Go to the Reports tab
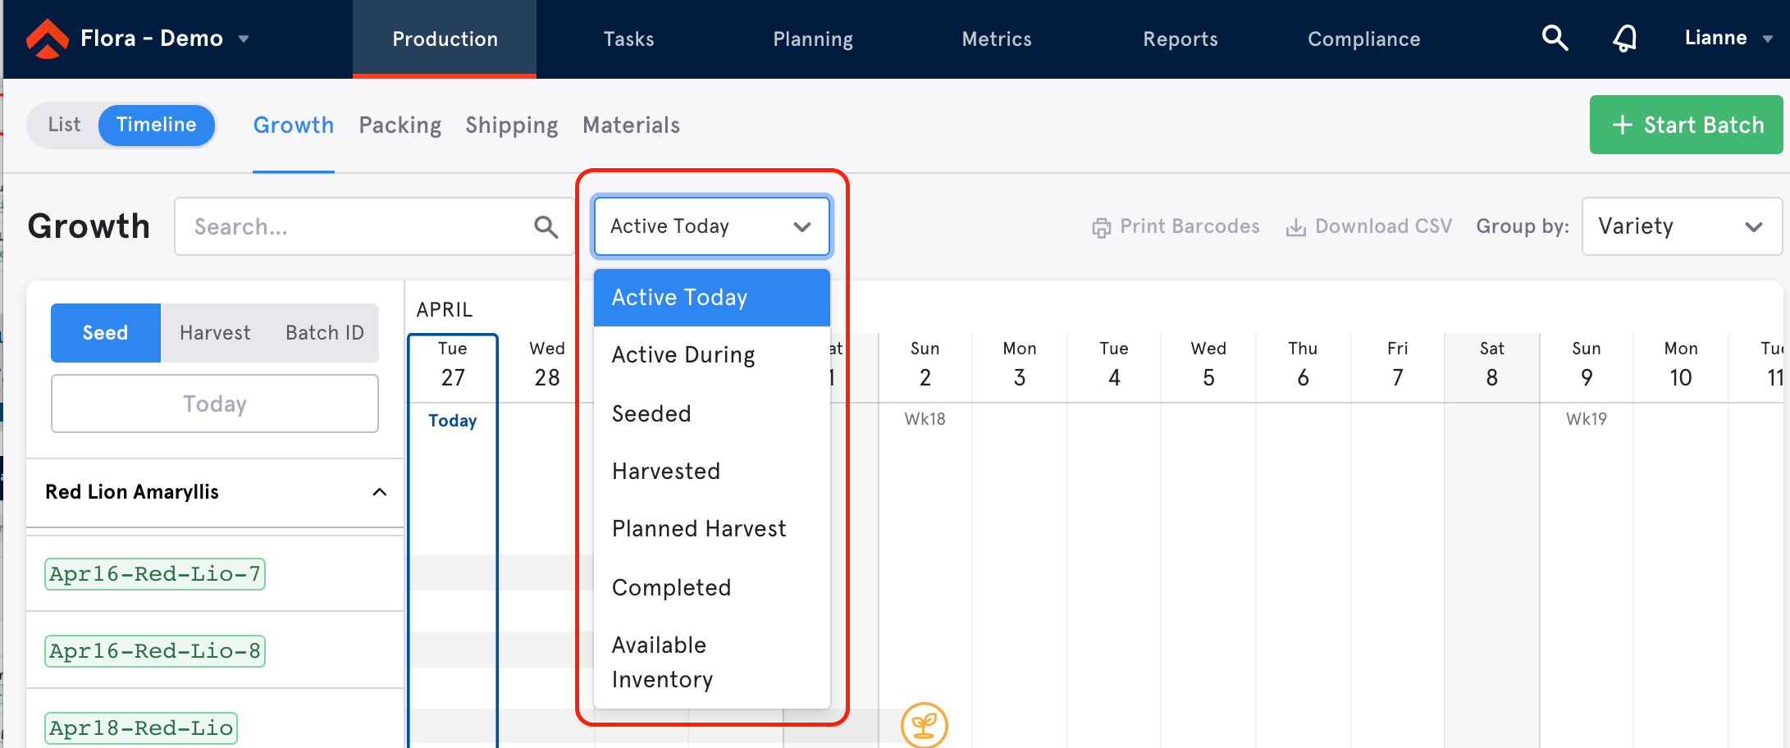This screenshot has height=748, width=1790. click(x=1180, y=39)
